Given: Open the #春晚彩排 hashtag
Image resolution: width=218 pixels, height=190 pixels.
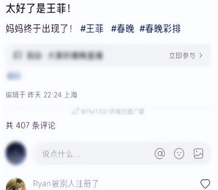Looking at the screenshot, I should [x=160, y=29].
